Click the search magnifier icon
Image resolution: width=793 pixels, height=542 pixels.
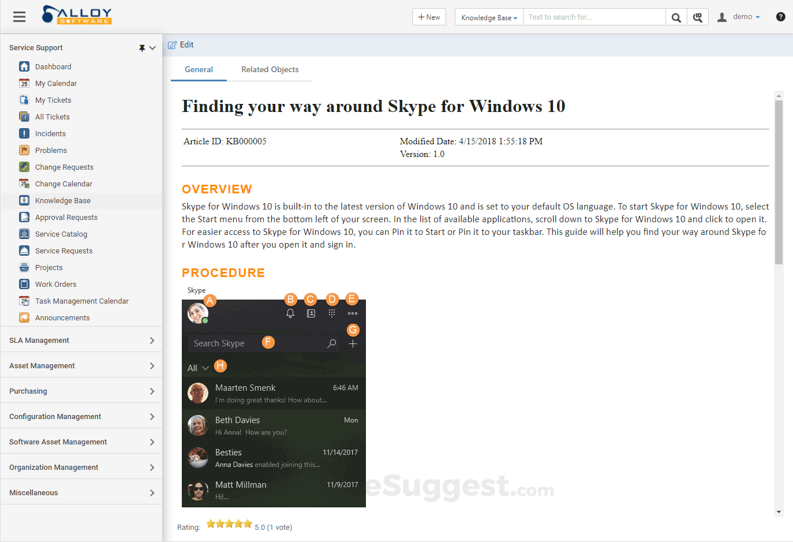[676, 17]
